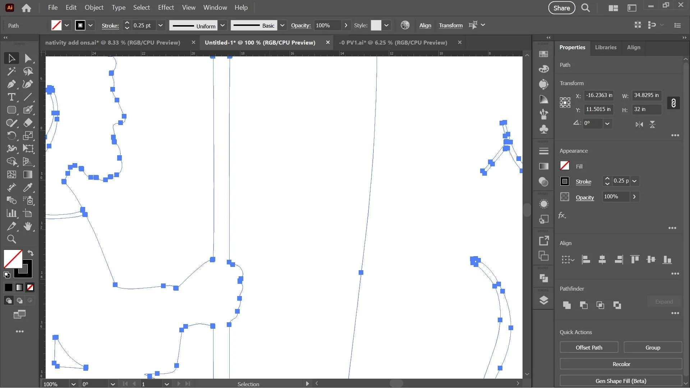Select the Zoom tool
Viewport: 690px width, 388px height.
11,239
